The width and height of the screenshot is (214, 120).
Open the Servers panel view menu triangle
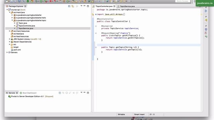(81, 93)
